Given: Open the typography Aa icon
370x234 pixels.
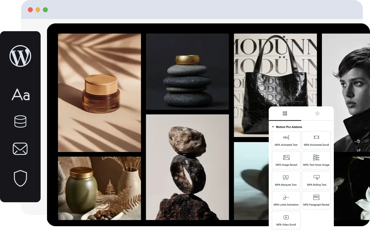Looking at the screenshot, I should click(21, 95).
